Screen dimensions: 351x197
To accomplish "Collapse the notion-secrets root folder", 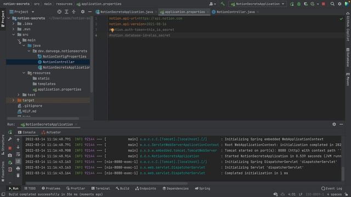I will (9, 18).
